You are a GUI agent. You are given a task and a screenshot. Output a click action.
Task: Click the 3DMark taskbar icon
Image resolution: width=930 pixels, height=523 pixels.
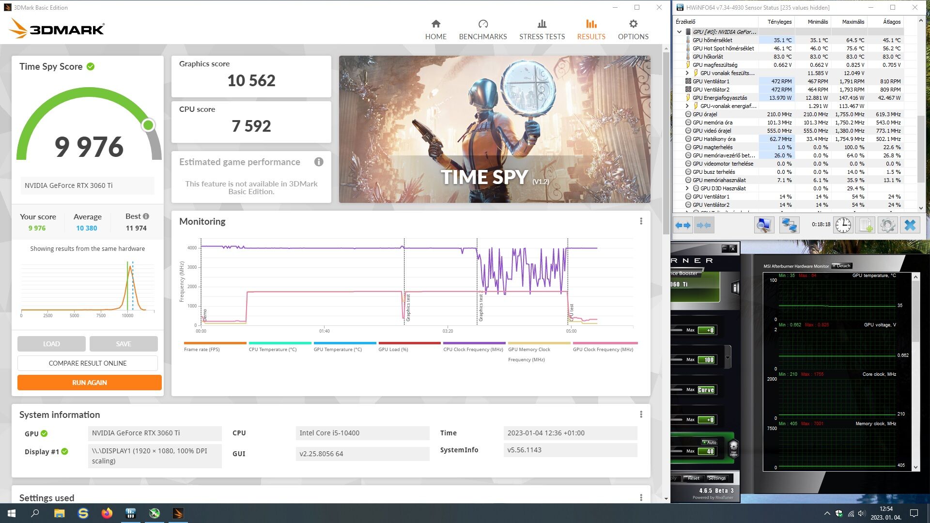(178, 513)
